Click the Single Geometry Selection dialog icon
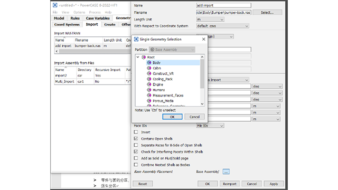This screenshot has height=190, width=338. pyautogui.click(x=136, y=39)
